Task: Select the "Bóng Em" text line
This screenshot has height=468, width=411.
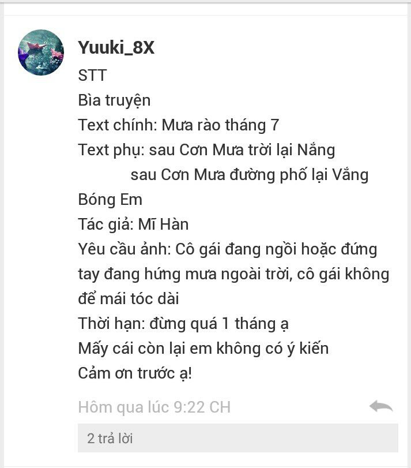Action: [110, 200]
